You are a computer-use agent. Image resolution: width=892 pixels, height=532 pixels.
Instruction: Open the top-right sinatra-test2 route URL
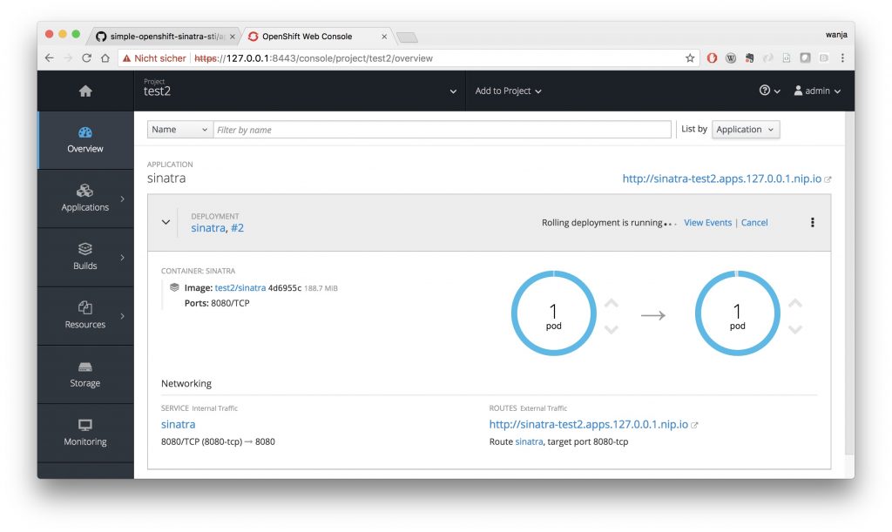[721, 178]
